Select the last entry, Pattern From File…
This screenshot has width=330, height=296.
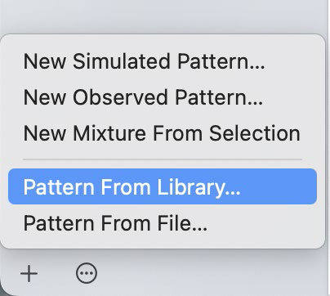tap(163, 223)
